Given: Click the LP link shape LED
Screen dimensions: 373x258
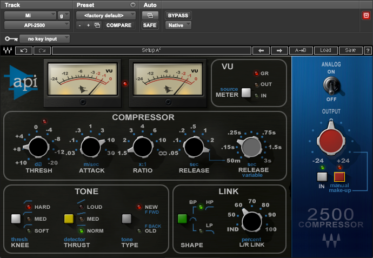Looking at the screenshot, I should [x=201, y=230].
